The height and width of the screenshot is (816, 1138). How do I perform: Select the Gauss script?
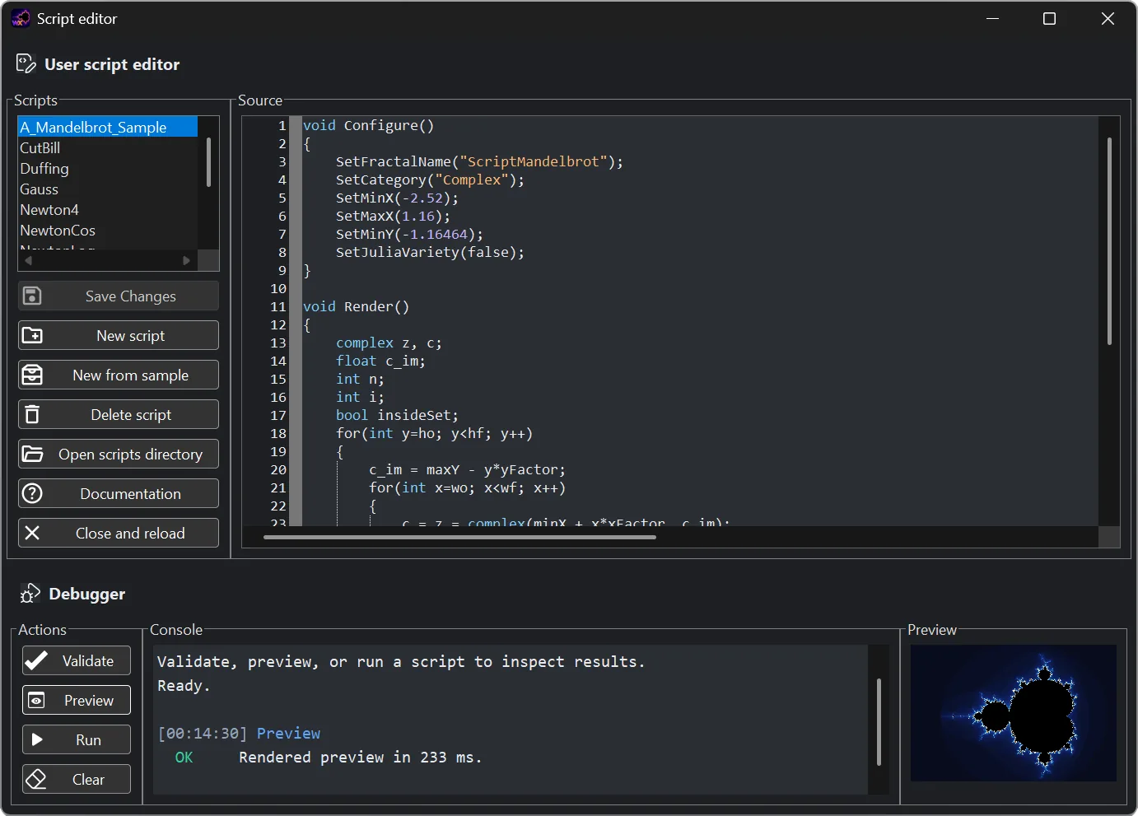(x=108, y=189)
